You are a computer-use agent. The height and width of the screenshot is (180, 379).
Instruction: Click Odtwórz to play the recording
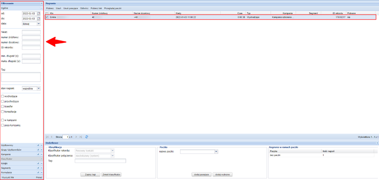click(x=84, y=8)
